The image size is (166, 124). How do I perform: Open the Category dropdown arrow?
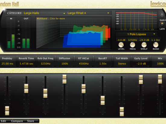64,14
